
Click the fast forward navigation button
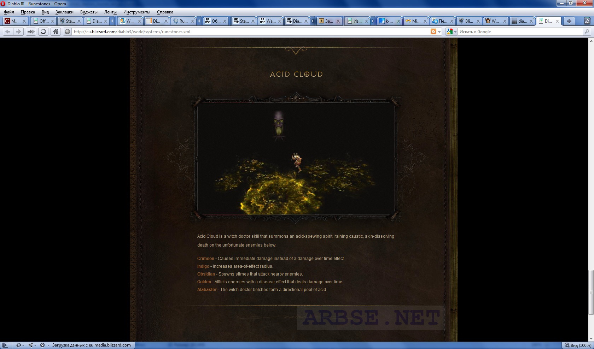pyautogui.click(x=31, y=32)
